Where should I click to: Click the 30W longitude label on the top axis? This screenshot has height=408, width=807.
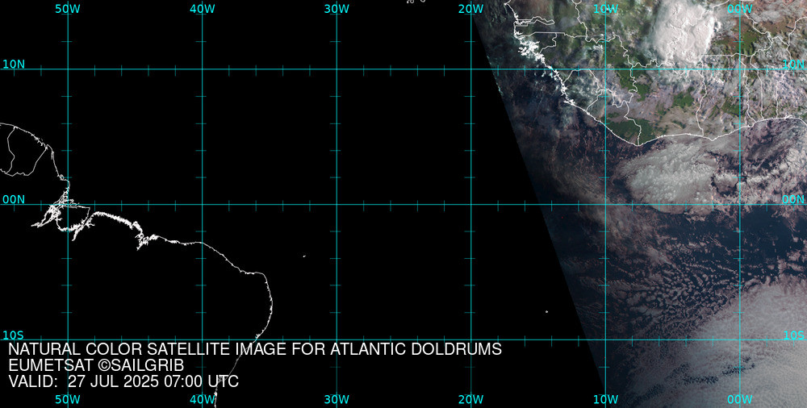tap(337, 9)
